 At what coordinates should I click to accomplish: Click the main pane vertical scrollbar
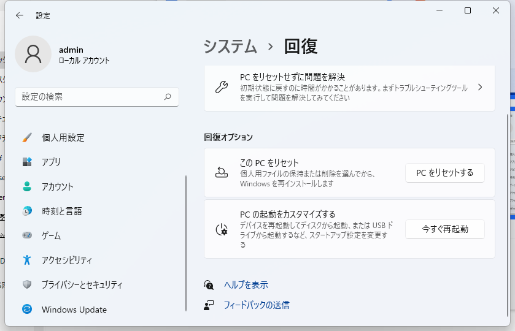(x=508, y=215)
